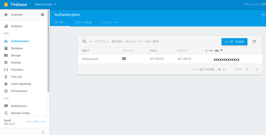Image resolution: width=266 pixels, height=135 pixels.
Task: Click アップグレード upgrade link
Action: (36, 122)
